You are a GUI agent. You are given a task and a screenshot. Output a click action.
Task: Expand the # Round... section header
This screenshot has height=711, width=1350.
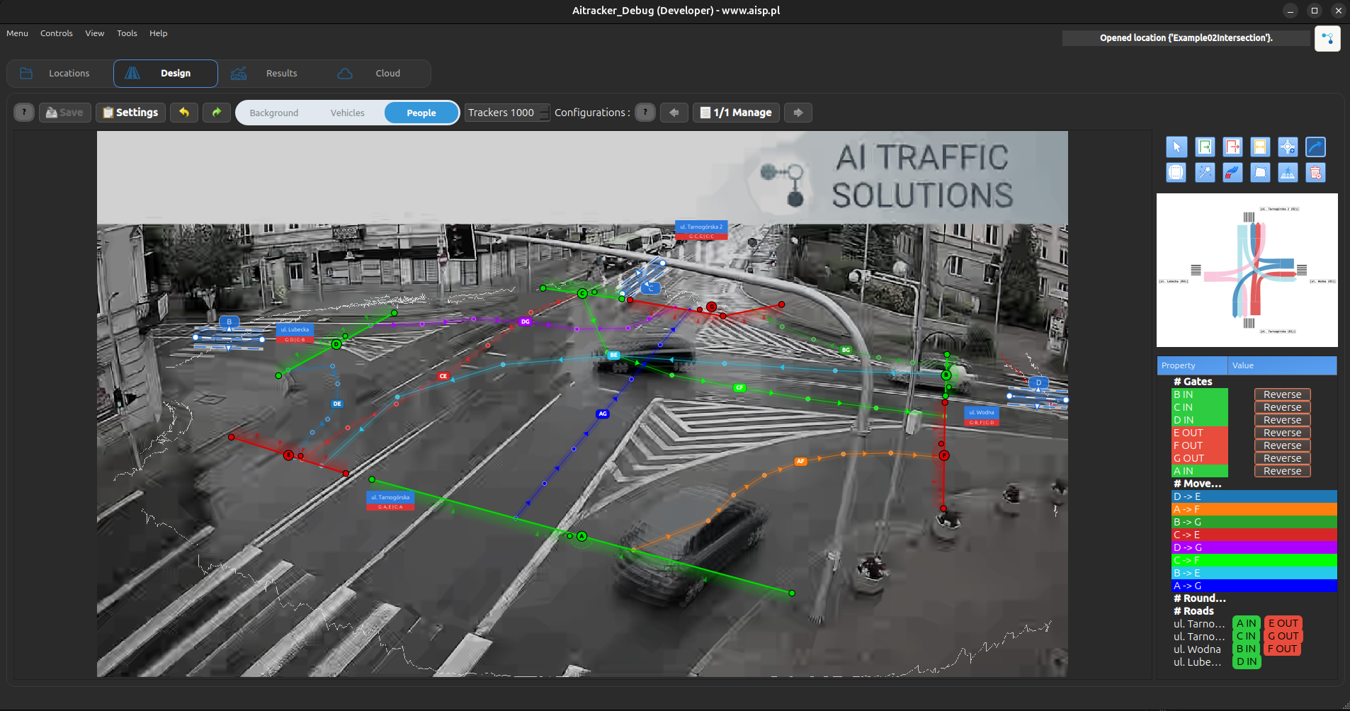tap(1199, 598)
